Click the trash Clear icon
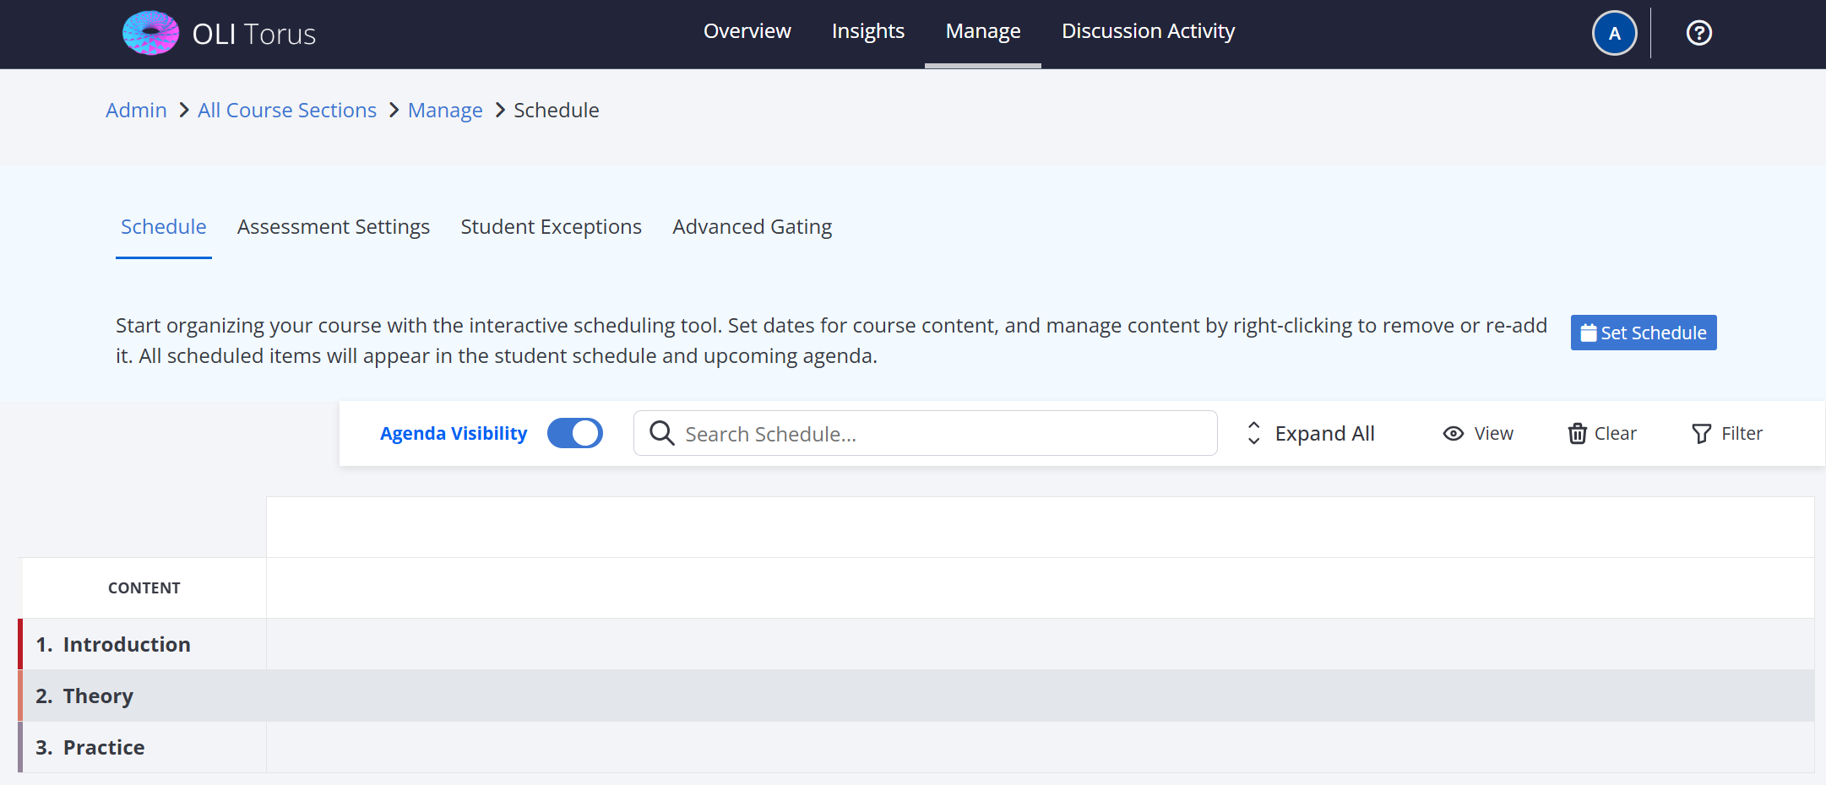Screen dimensions: 1826x785 coord(1577,434)
